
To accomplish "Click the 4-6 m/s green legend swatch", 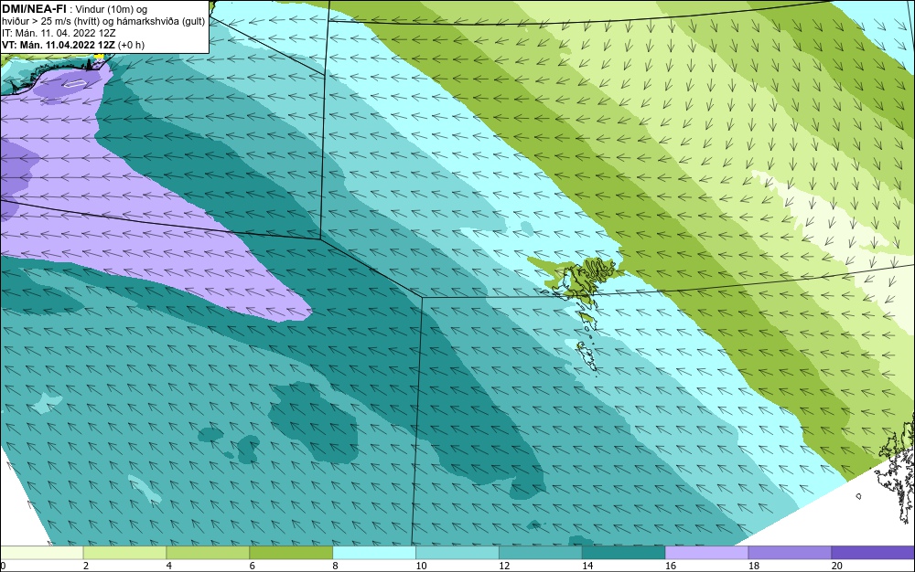I will pos(208,552).
